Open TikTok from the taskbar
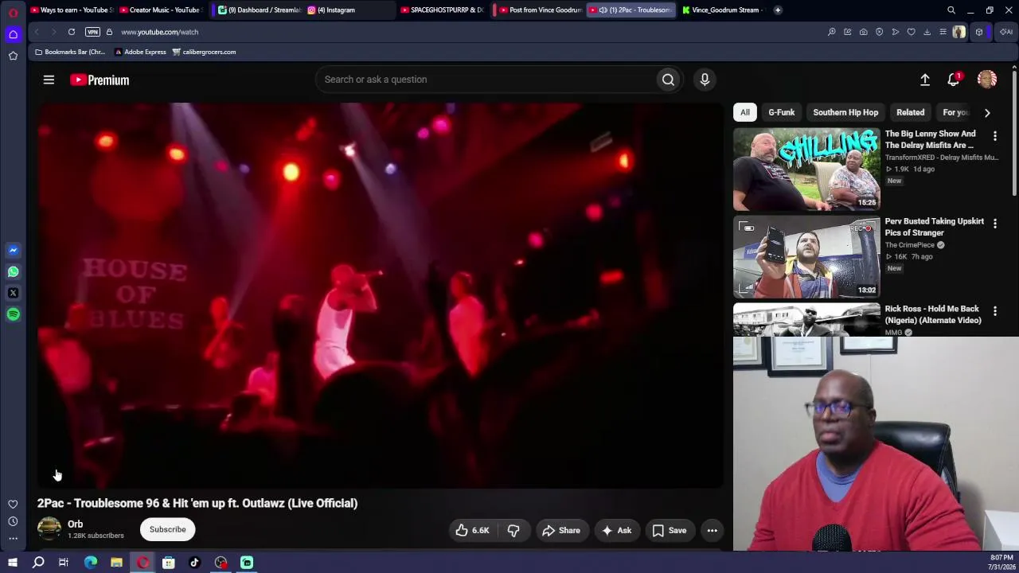This screenshot has width=1019, height=573. (x=194, y=563)
